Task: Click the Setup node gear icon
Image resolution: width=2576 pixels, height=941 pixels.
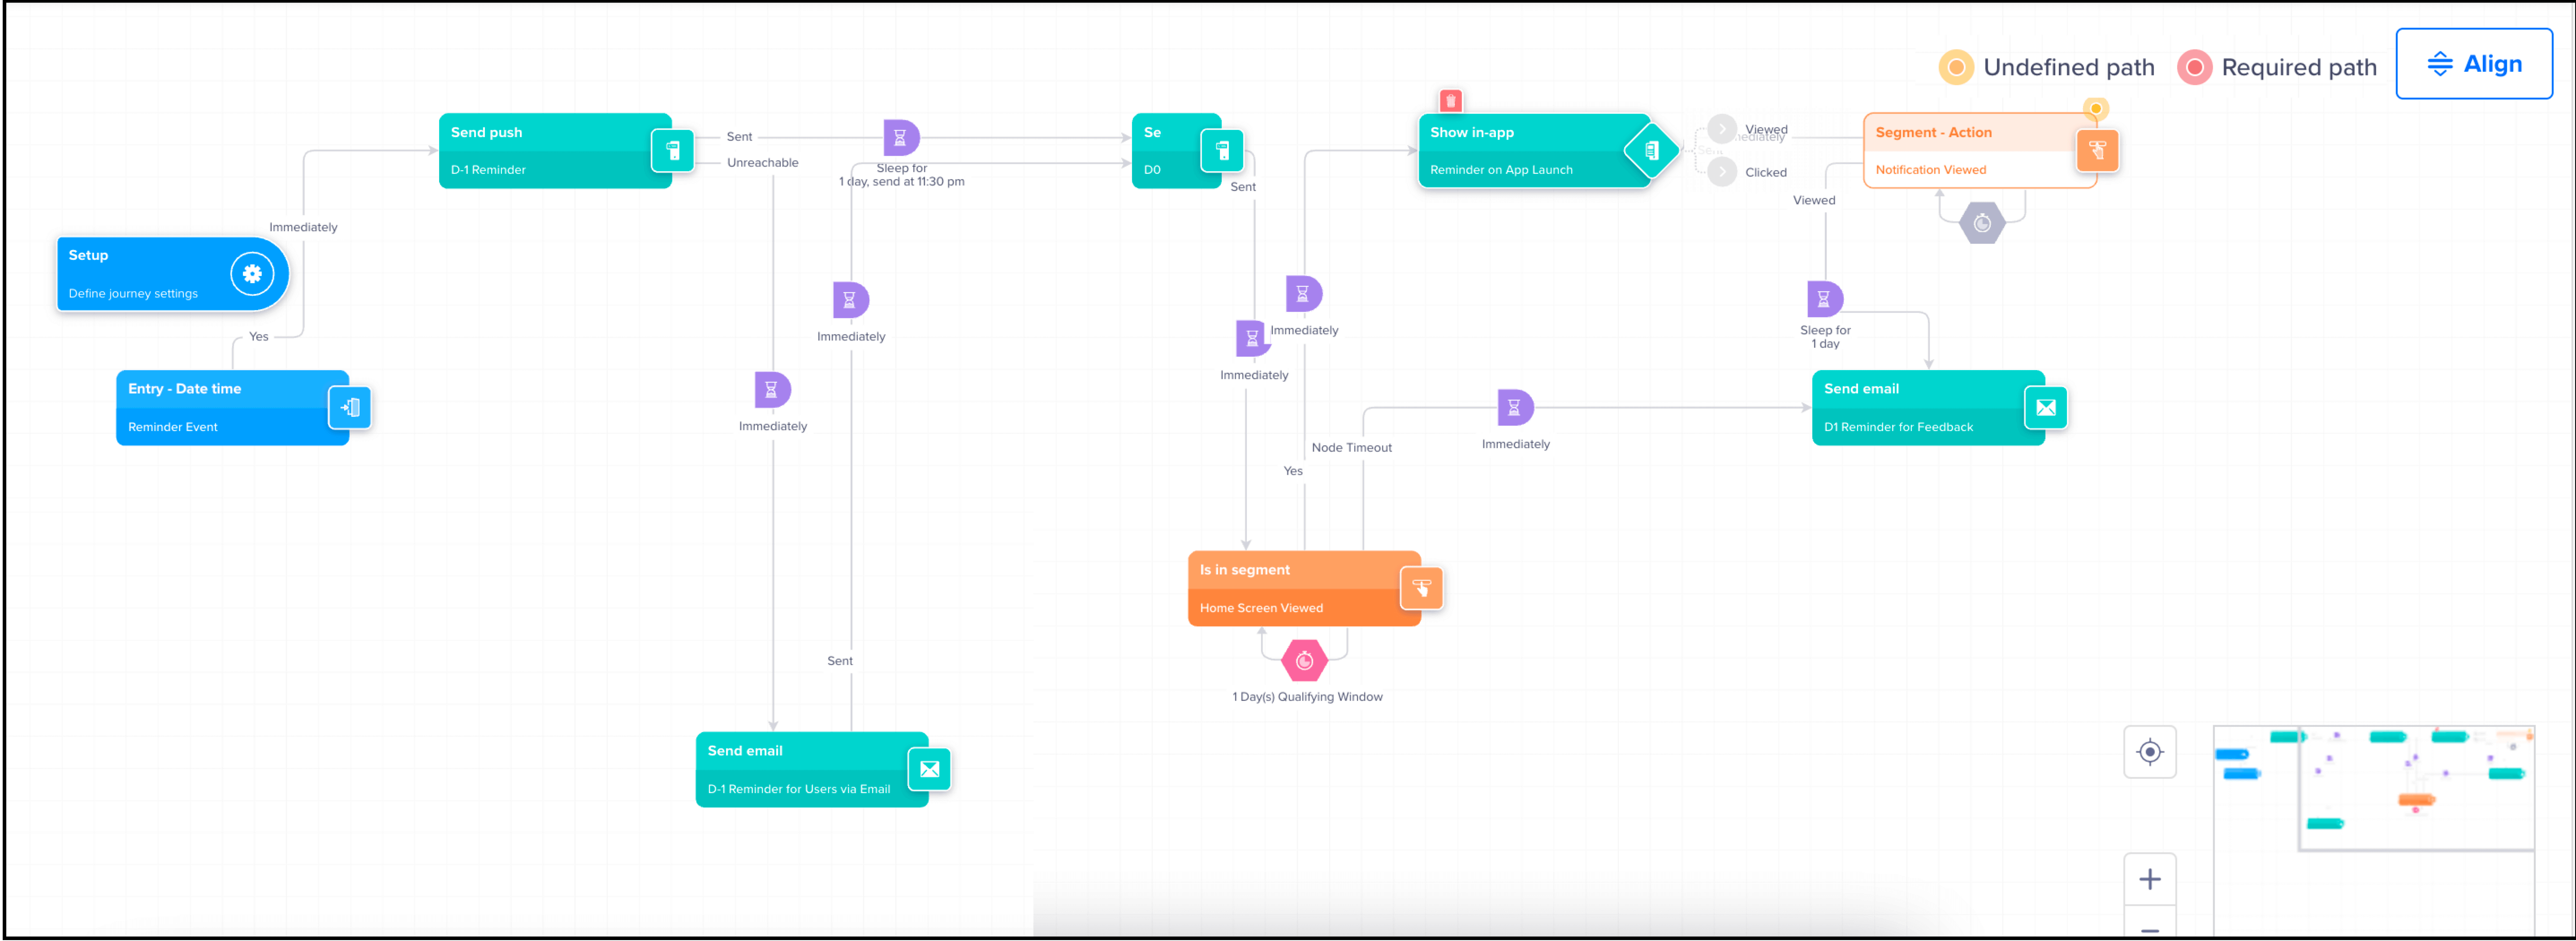Action: 252,273
